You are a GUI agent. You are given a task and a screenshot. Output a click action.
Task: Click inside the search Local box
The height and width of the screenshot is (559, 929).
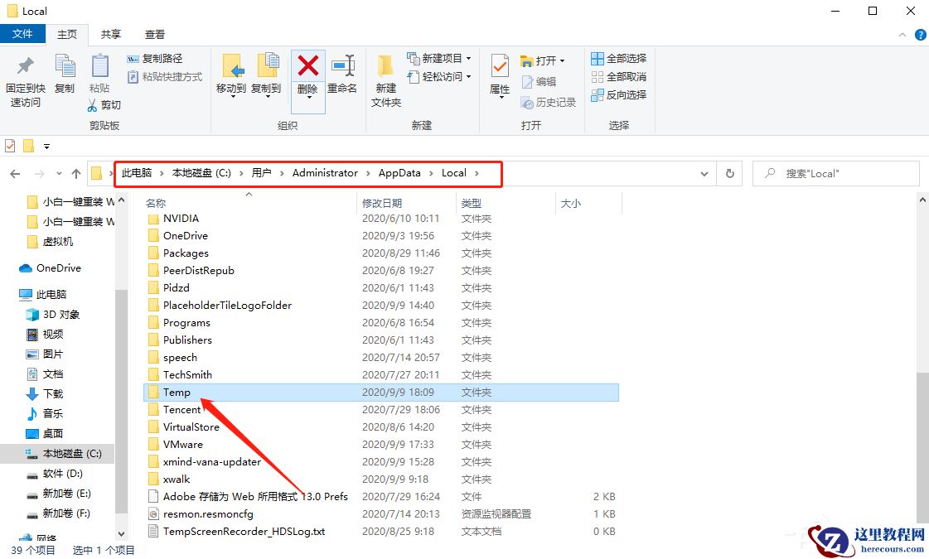coord(837,173)
